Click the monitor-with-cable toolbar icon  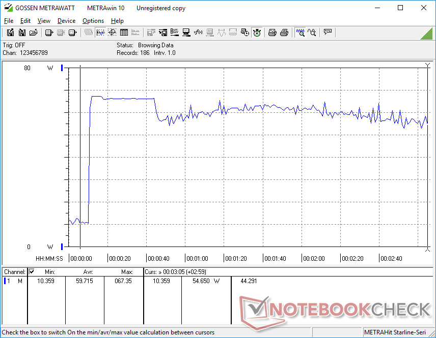click(186, 33)
